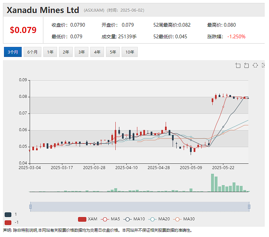
Task: Toggle the MA10 line legend
Action: 134,219
